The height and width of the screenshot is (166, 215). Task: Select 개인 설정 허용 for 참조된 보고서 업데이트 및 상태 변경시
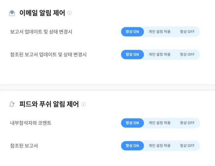pos(159,54)
